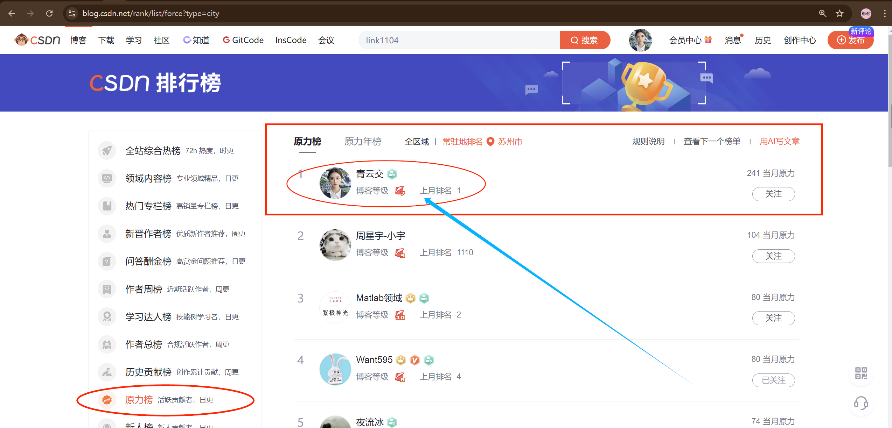Select the 作者总榜 icon
This screenshot has width=892, height=428.
click(107, 344)
